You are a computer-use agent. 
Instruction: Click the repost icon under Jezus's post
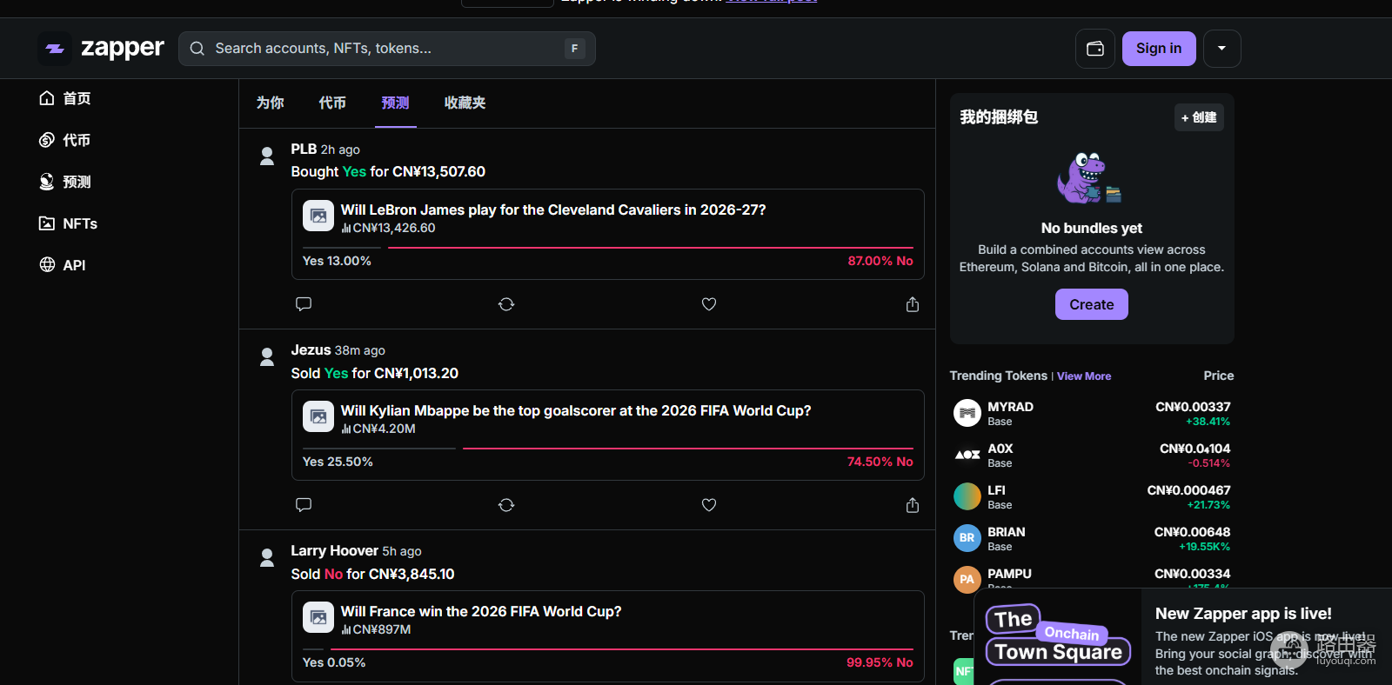pyautogui.click(x=506, y=505)
